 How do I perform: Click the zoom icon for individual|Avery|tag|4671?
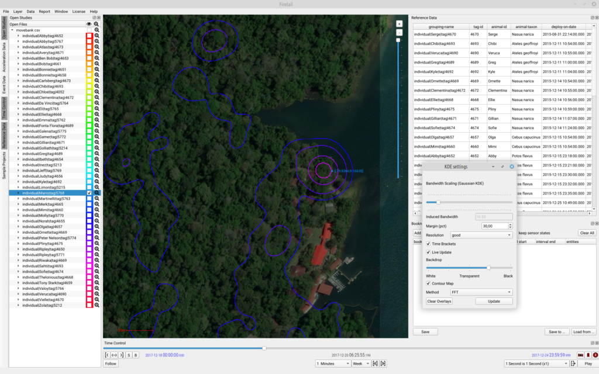click(x=97, y=53)
